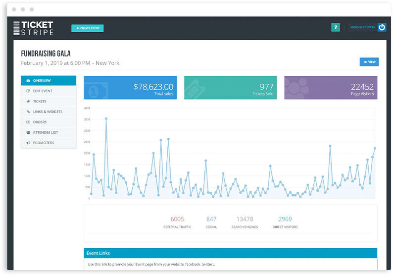
Task: Click the power logout icon
Action: [382, 28]
